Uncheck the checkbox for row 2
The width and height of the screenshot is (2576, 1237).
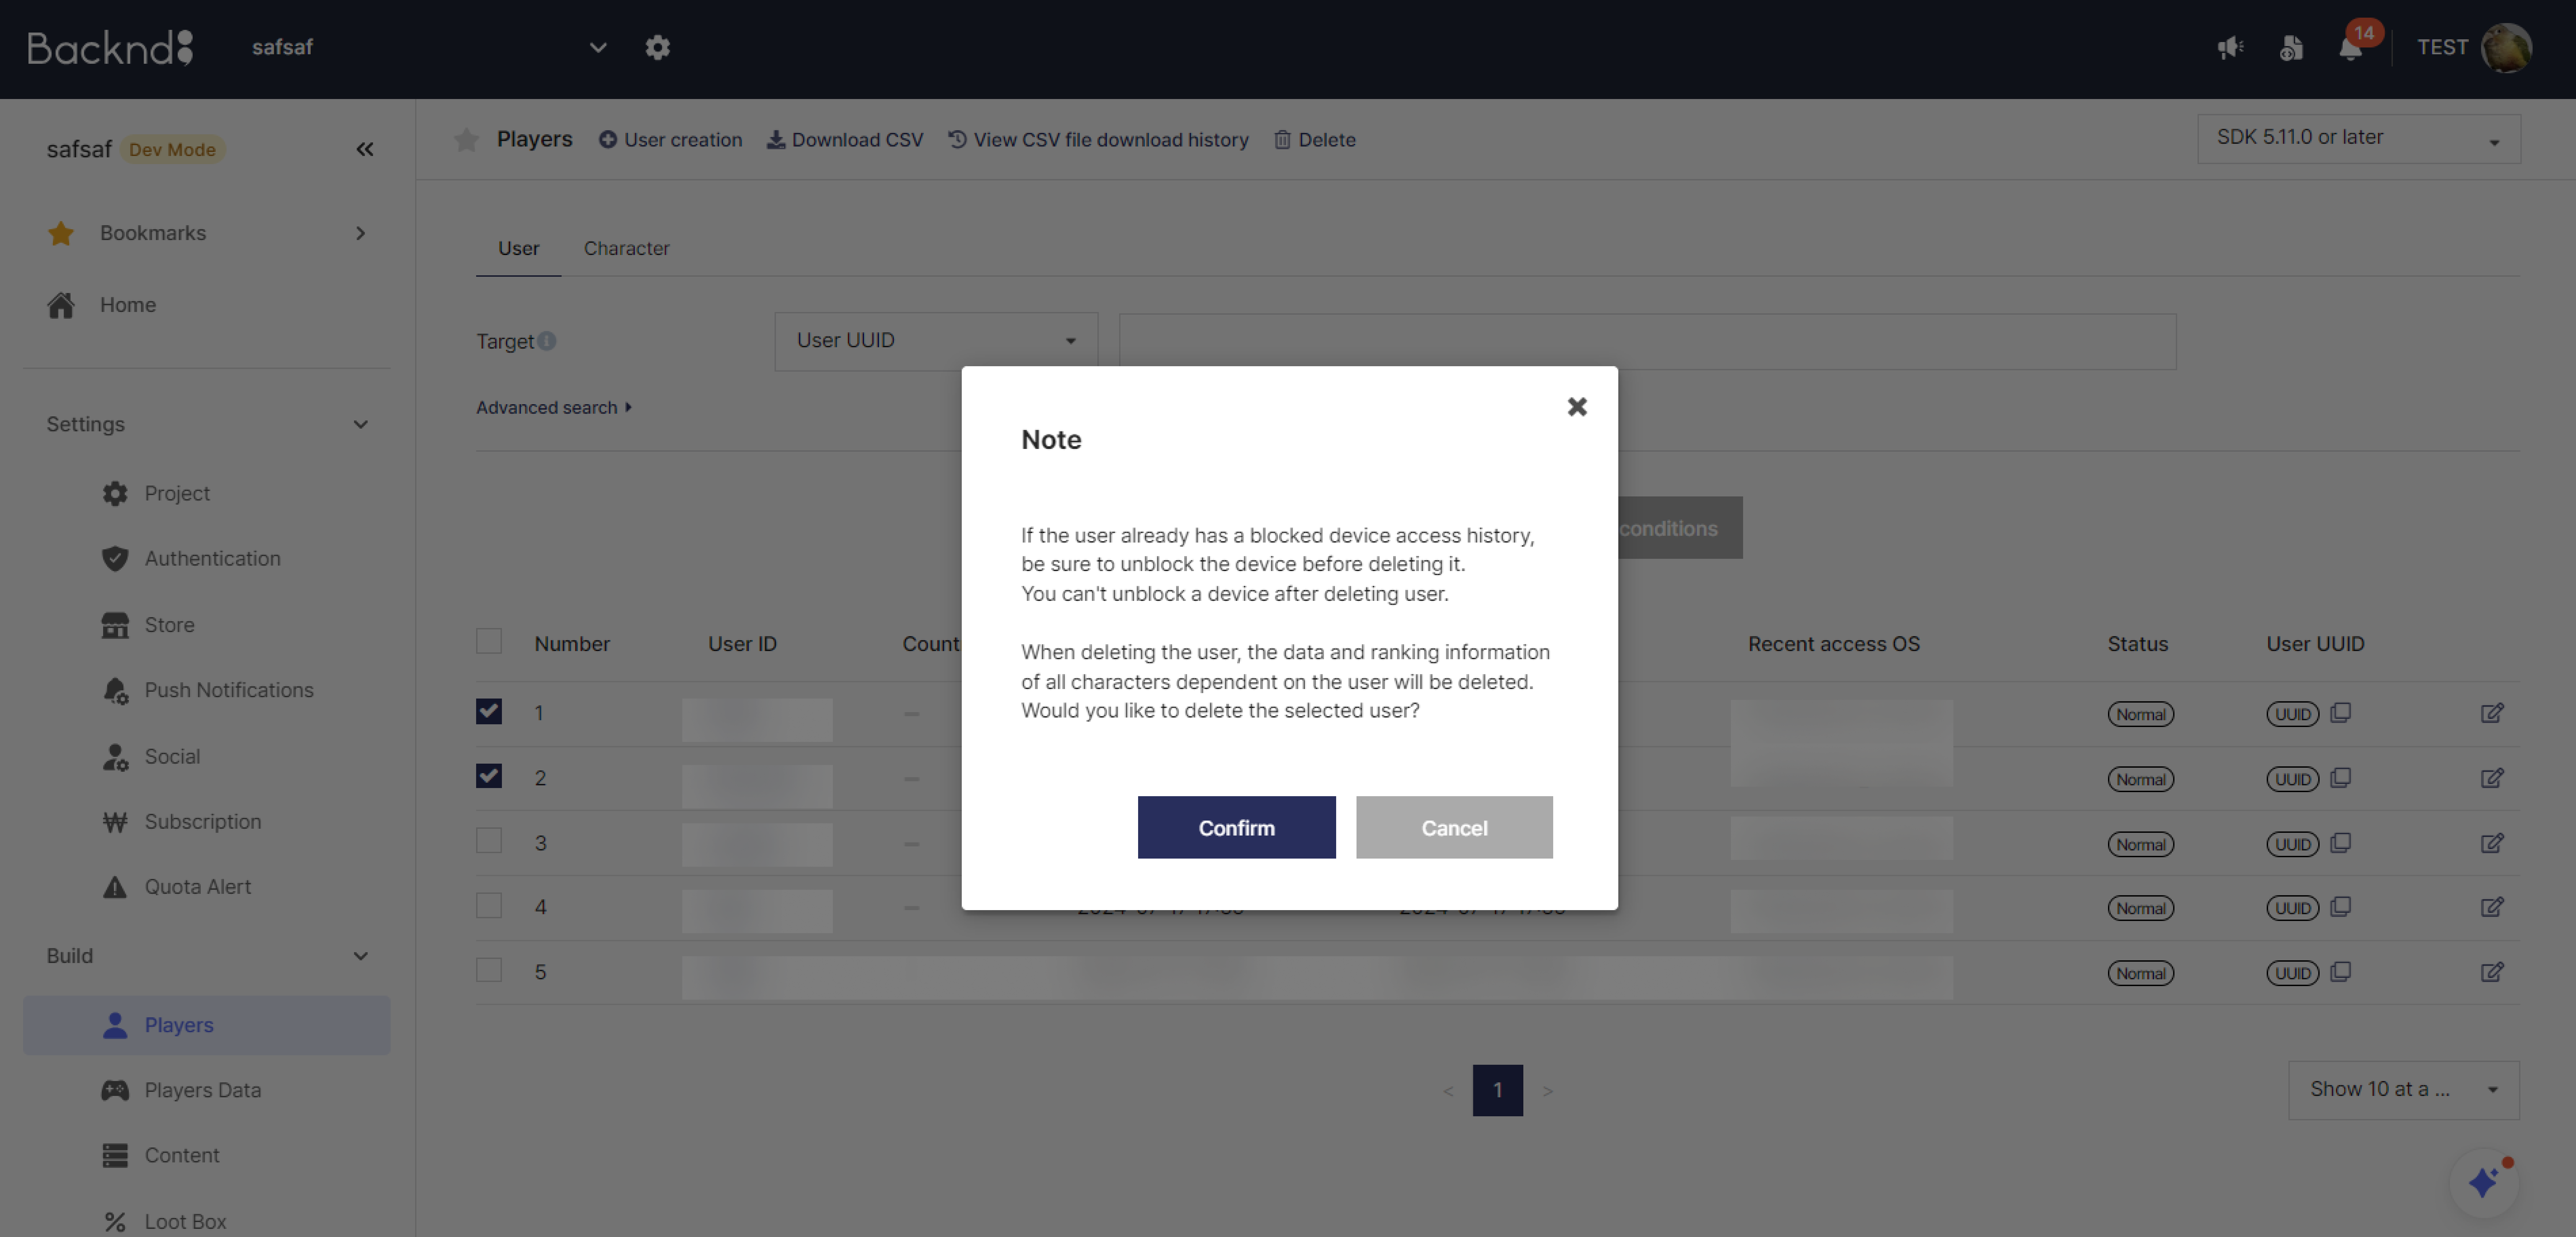tap(489, 776)
